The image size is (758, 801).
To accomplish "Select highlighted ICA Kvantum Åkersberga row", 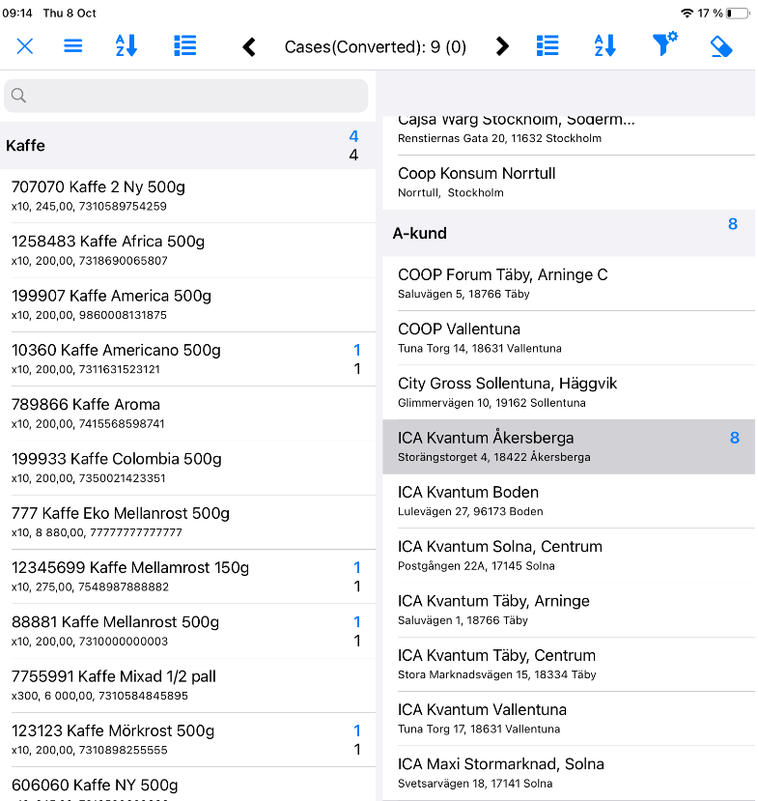I will click(x=569, y=447).
